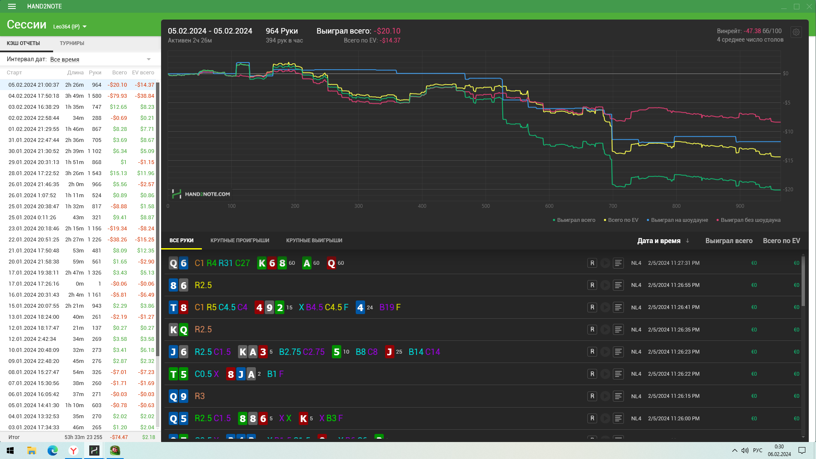816x459 pixels.
Task: Open Yandex Browser from taskbar
Action: click(x=74, y=450)
